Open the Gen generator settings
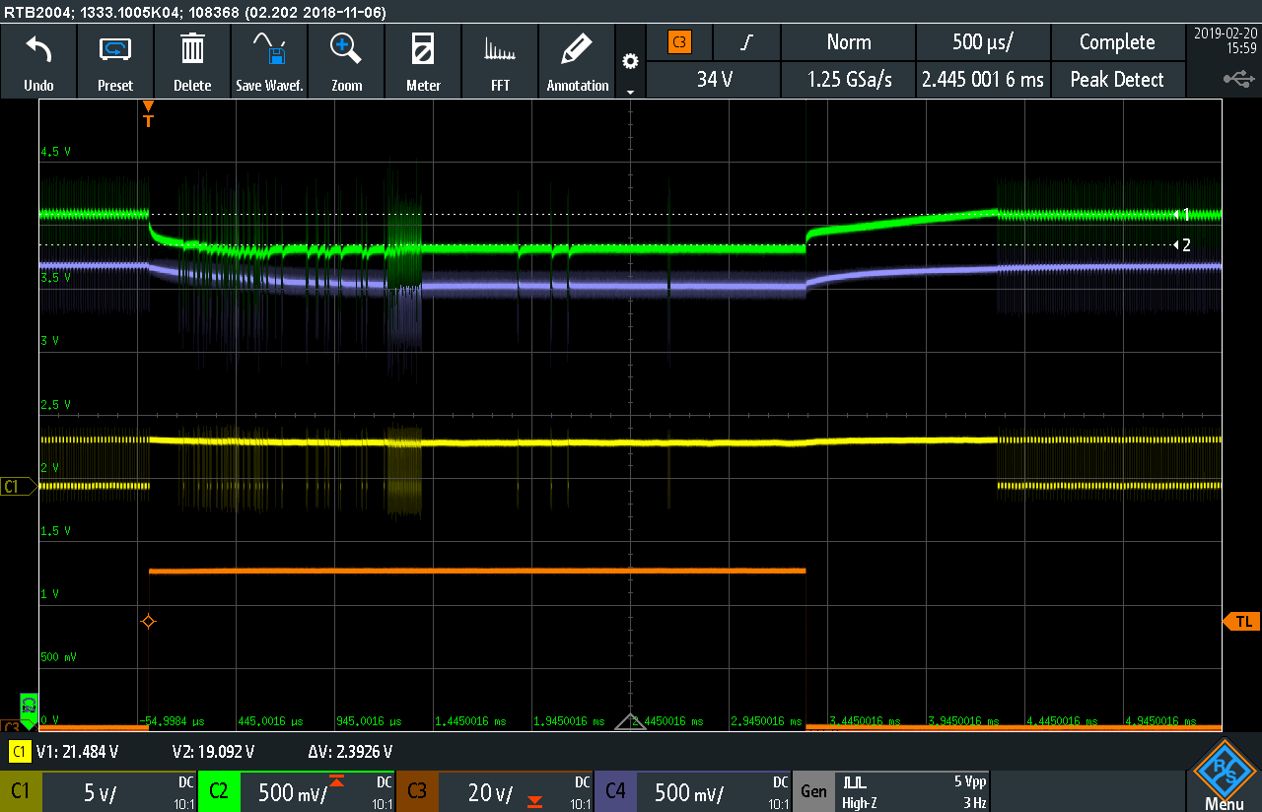This screenshot has width=1262, height=812. pos(813,791)
